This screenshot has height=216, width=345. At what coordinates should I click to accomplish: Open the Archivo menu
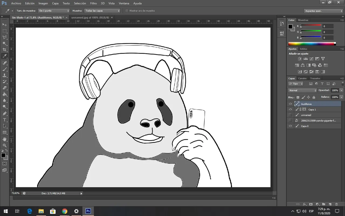(16, 3)
